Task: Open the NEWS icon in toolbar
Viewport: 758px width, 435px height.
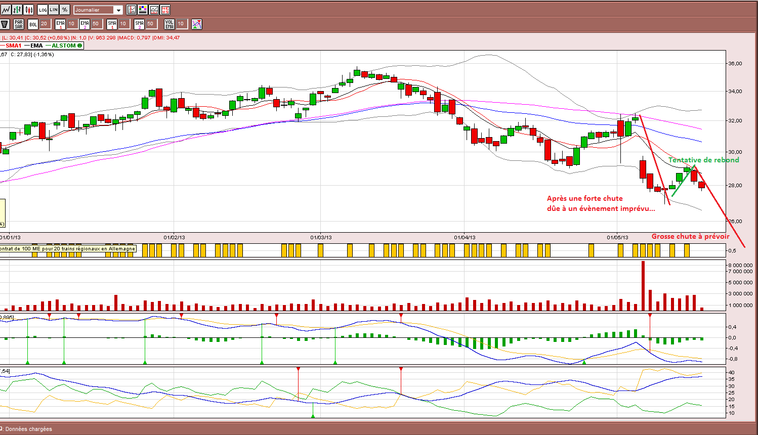Action: [165, 10]
